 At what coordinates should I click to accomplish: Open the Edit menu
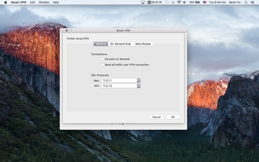click(32, 2)
